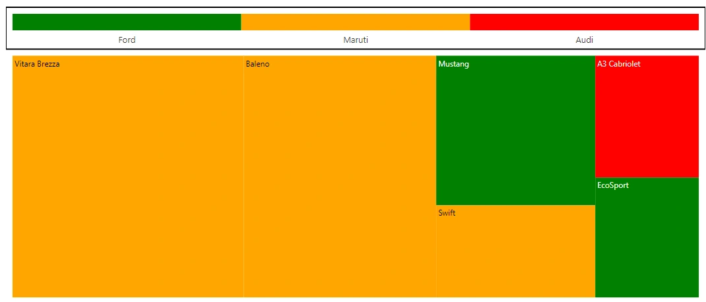Select the Audi legend label
The height and width of the screenshot is (302, 706).
[585, 40]
